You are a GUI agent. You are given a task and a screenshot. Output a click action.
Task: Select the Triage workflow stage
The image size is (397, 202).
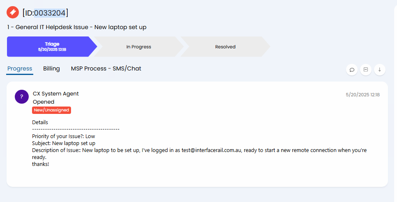point(52,47)
